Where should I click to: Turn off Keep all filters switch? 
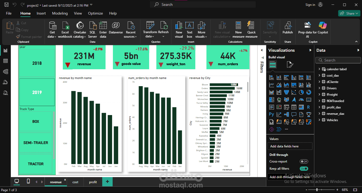(x=304, y=169)
